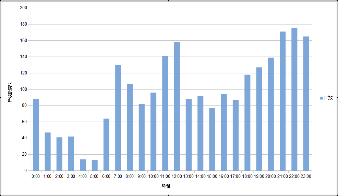
Task: Click the 40 value on vertical axis
Action: [x=24, y=138]
